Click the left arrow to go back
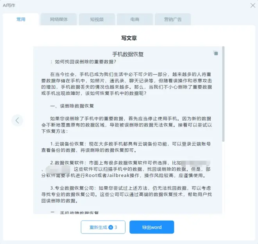 coord(17,120)
